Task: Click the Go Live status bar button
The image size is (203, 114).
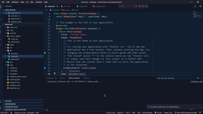Action: [x=158, y=113]
